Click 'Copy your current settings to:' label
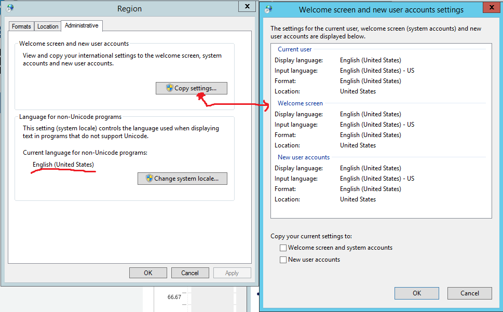Screen dimensions: 503x312 (311, 236)
